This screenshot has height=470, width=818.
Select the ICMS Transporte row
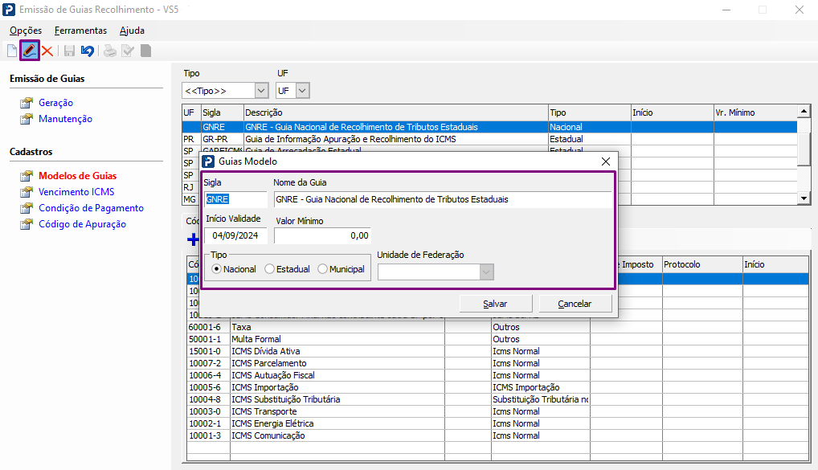point(497,411)
